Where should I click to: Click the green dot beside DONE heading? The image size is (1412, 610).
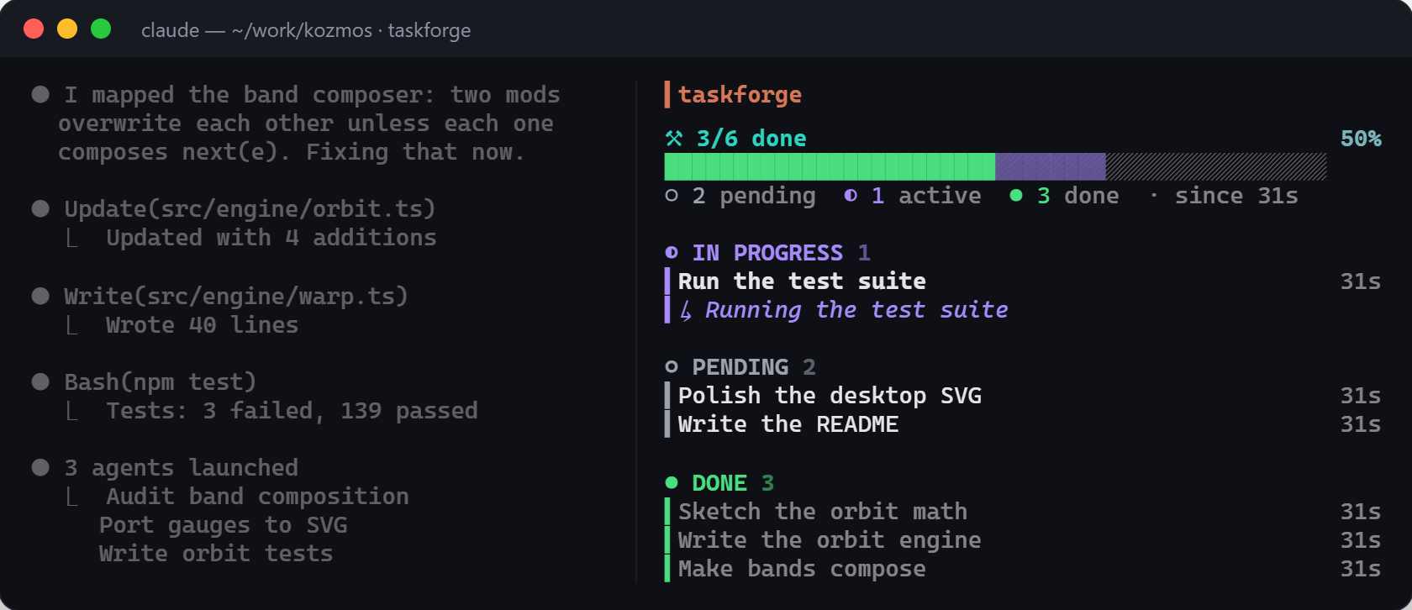point(672,483)
